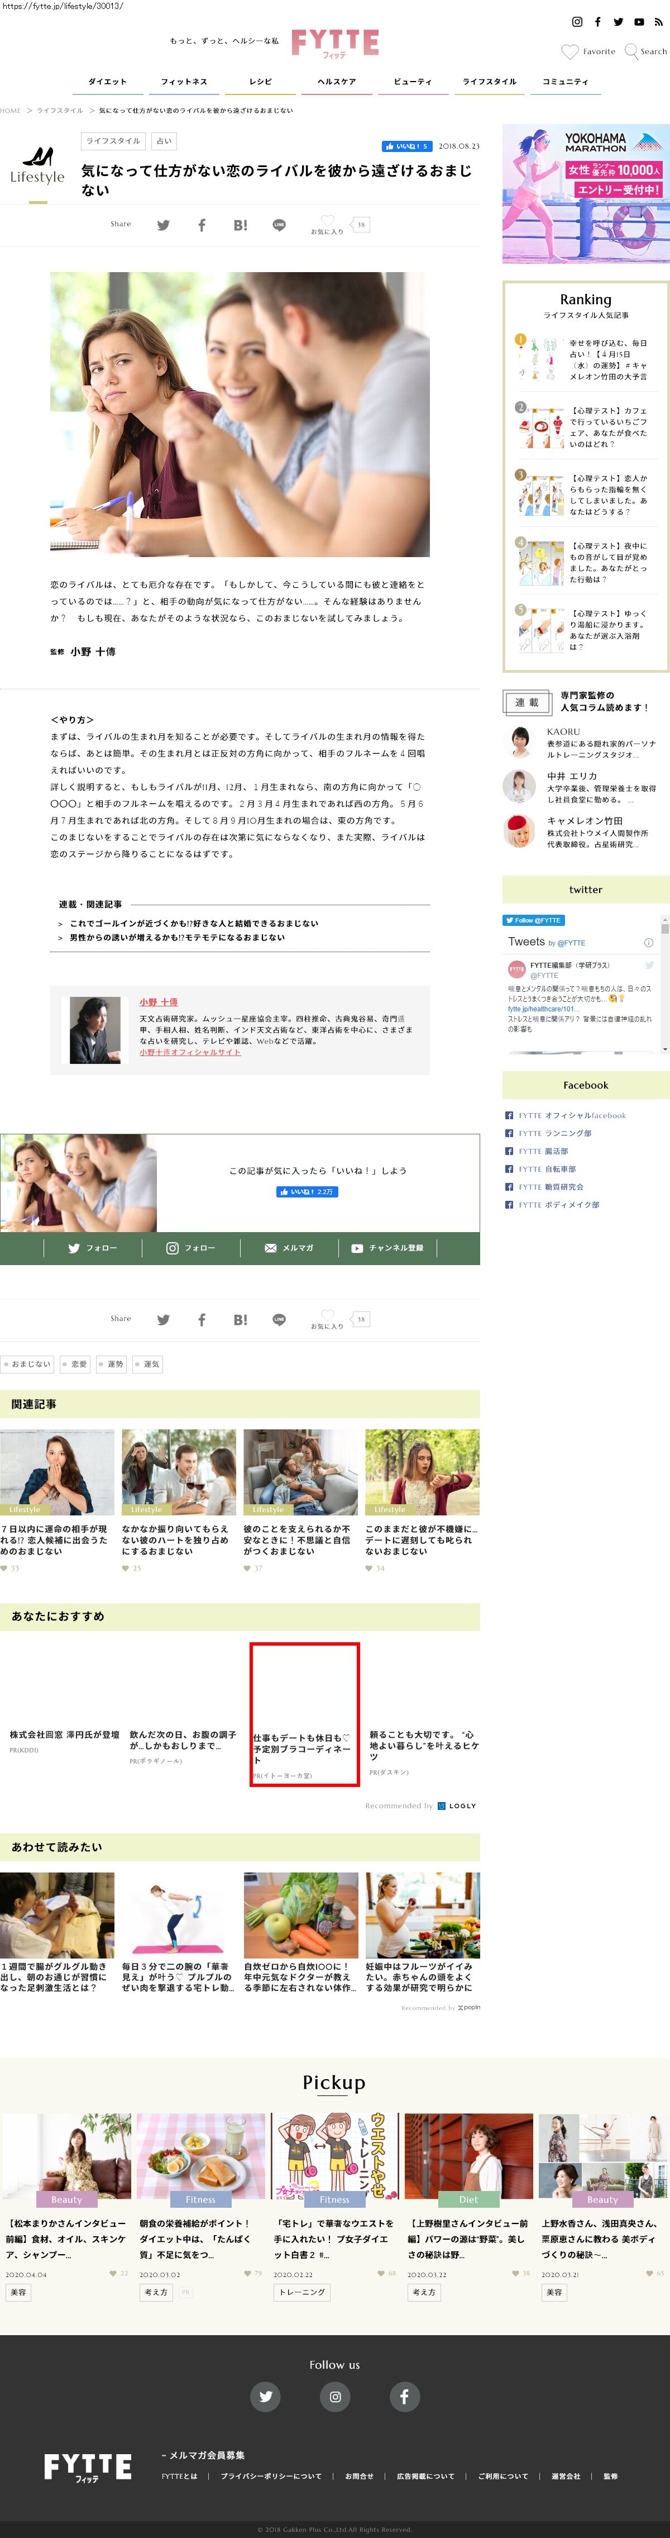Toggle the お気に入り heart below article title
The width and height of the screenshot is (670, 2538).
tap(328, 221)
